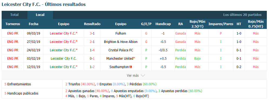
Task: Switch to the Total tab
Action: (x=14, y=15)
